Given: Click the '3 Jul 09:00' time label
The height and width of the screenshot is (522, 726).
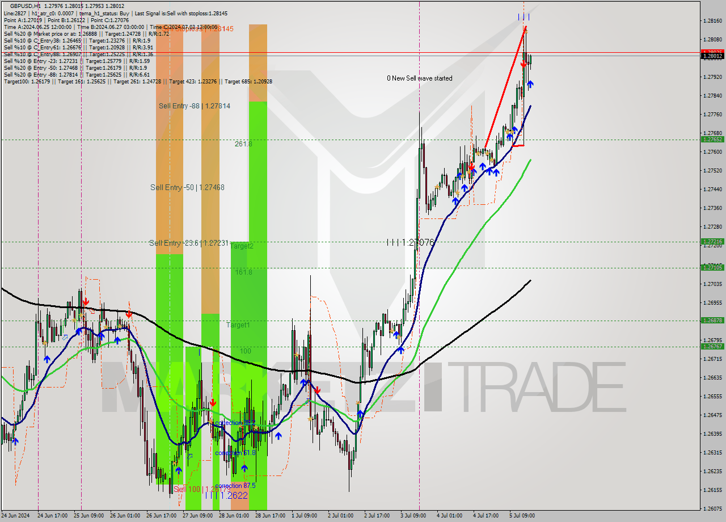Looking at the screenshot, I should point(413,516).
